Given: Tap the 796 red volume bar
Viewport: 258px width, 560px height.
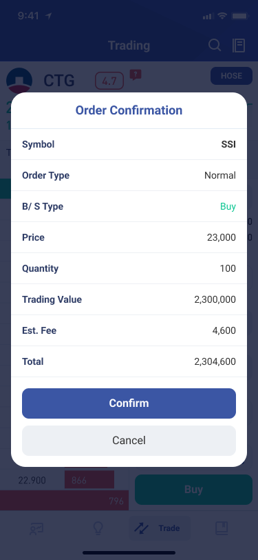Looking at the screenshot, I should pos(64,501).
